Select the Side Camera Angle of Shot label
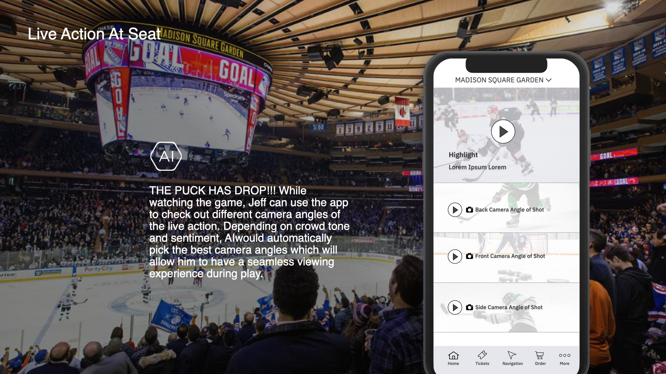The height and width of the screenshot is (374, 666). click(509, 308)
